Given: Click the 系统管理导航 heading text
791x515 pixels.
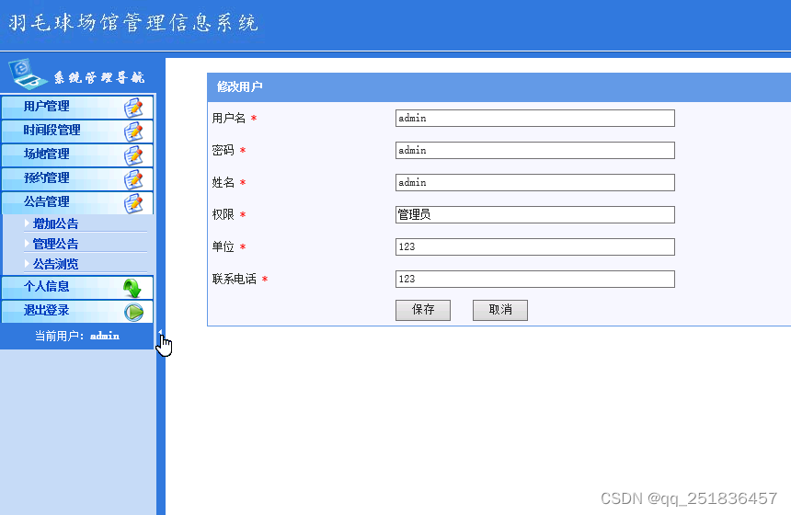Looking at the screenshot, I should point(99,77).
